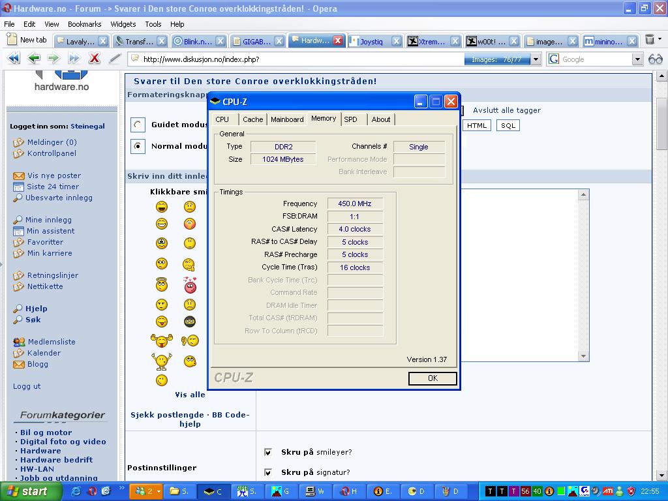The height and width of the screenshot is (501, 668).
Task: Insert the thinking smiley emoticon
Action: click(x=189, y=265)
